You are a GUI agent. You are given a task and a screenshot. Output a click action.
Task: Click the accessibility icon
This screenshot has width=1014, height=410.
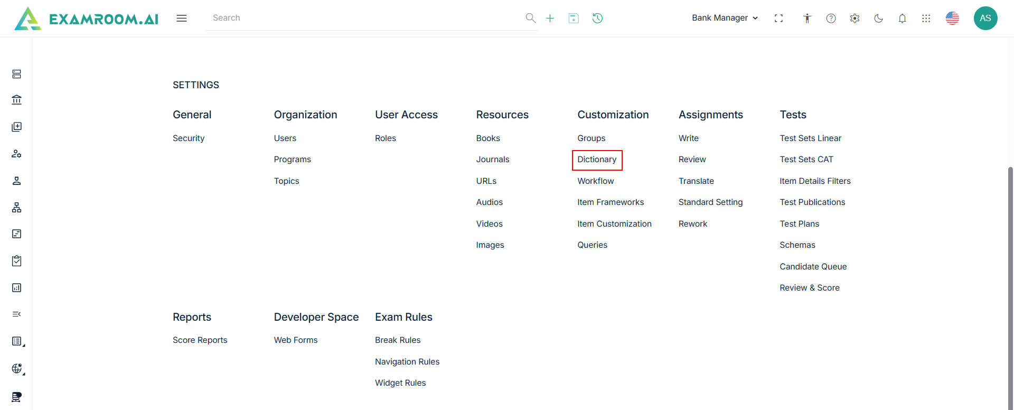click(x=807, y=18)
